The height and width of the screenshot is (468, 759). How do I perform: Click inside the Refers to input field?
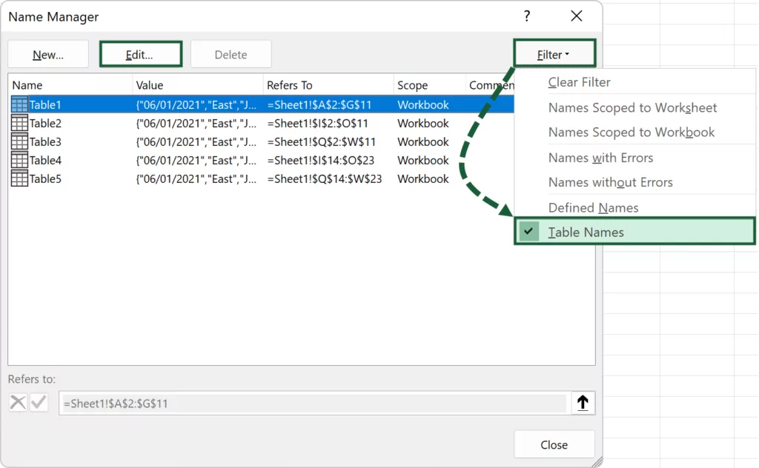click(311, 404)
